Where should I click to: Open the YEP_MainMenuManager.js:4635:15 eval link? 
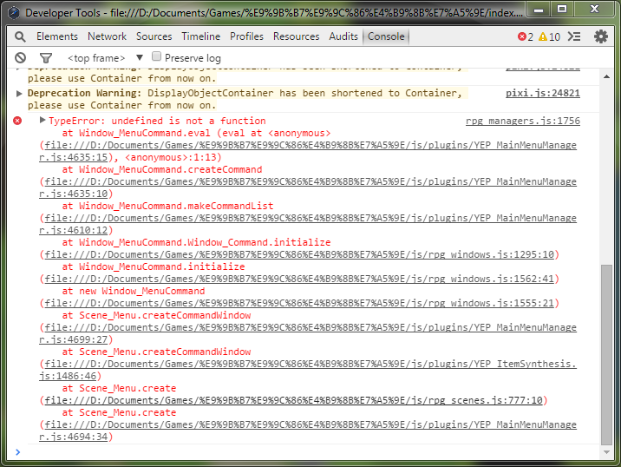(x=308, y=151)
